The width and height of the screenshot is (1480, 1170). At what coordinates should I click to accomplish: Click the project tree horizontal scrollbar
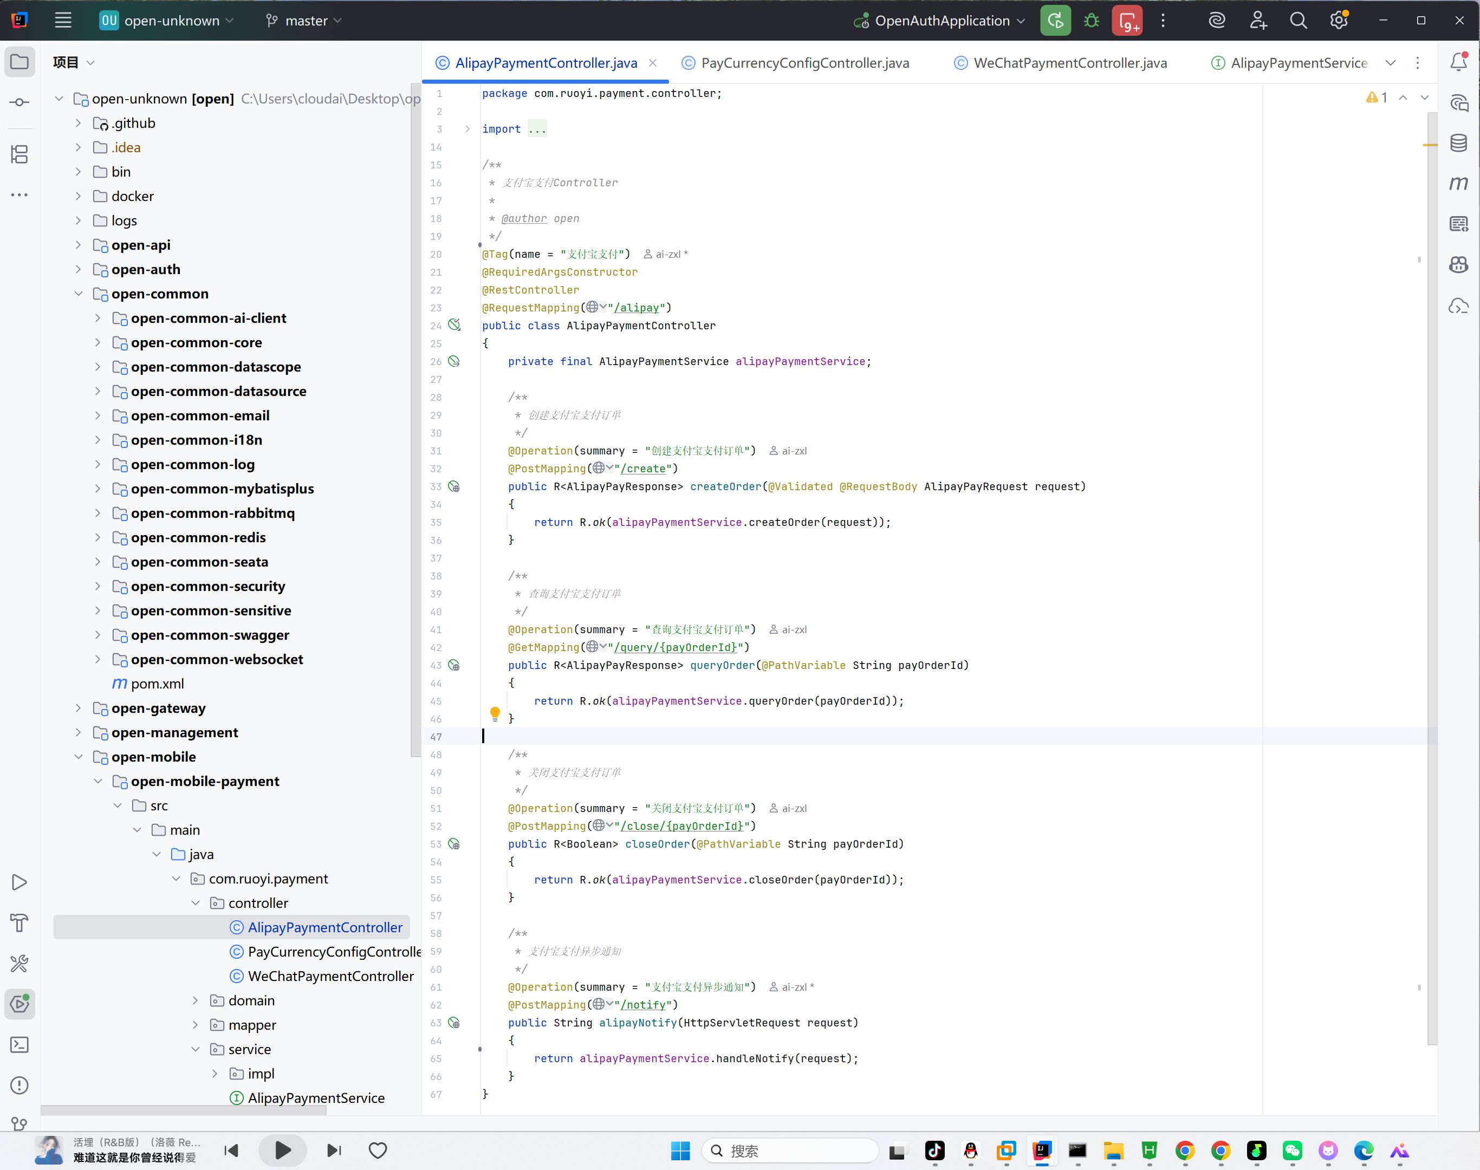[184, 1111]
